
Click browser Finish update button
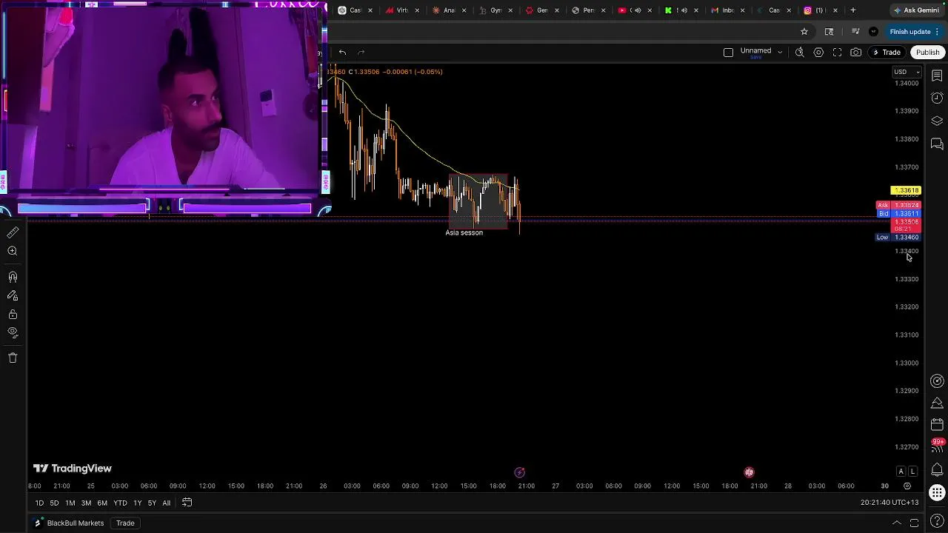pos(915,32)
